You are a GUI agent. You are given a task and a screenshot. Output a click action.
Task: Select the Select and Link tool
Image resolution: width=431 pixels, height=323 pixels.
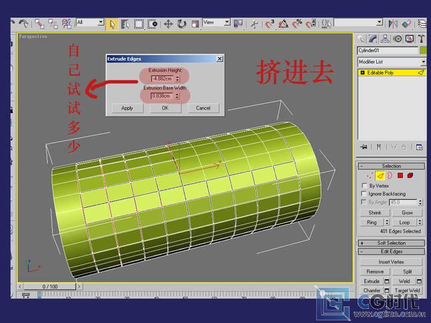tap(39, 24)
